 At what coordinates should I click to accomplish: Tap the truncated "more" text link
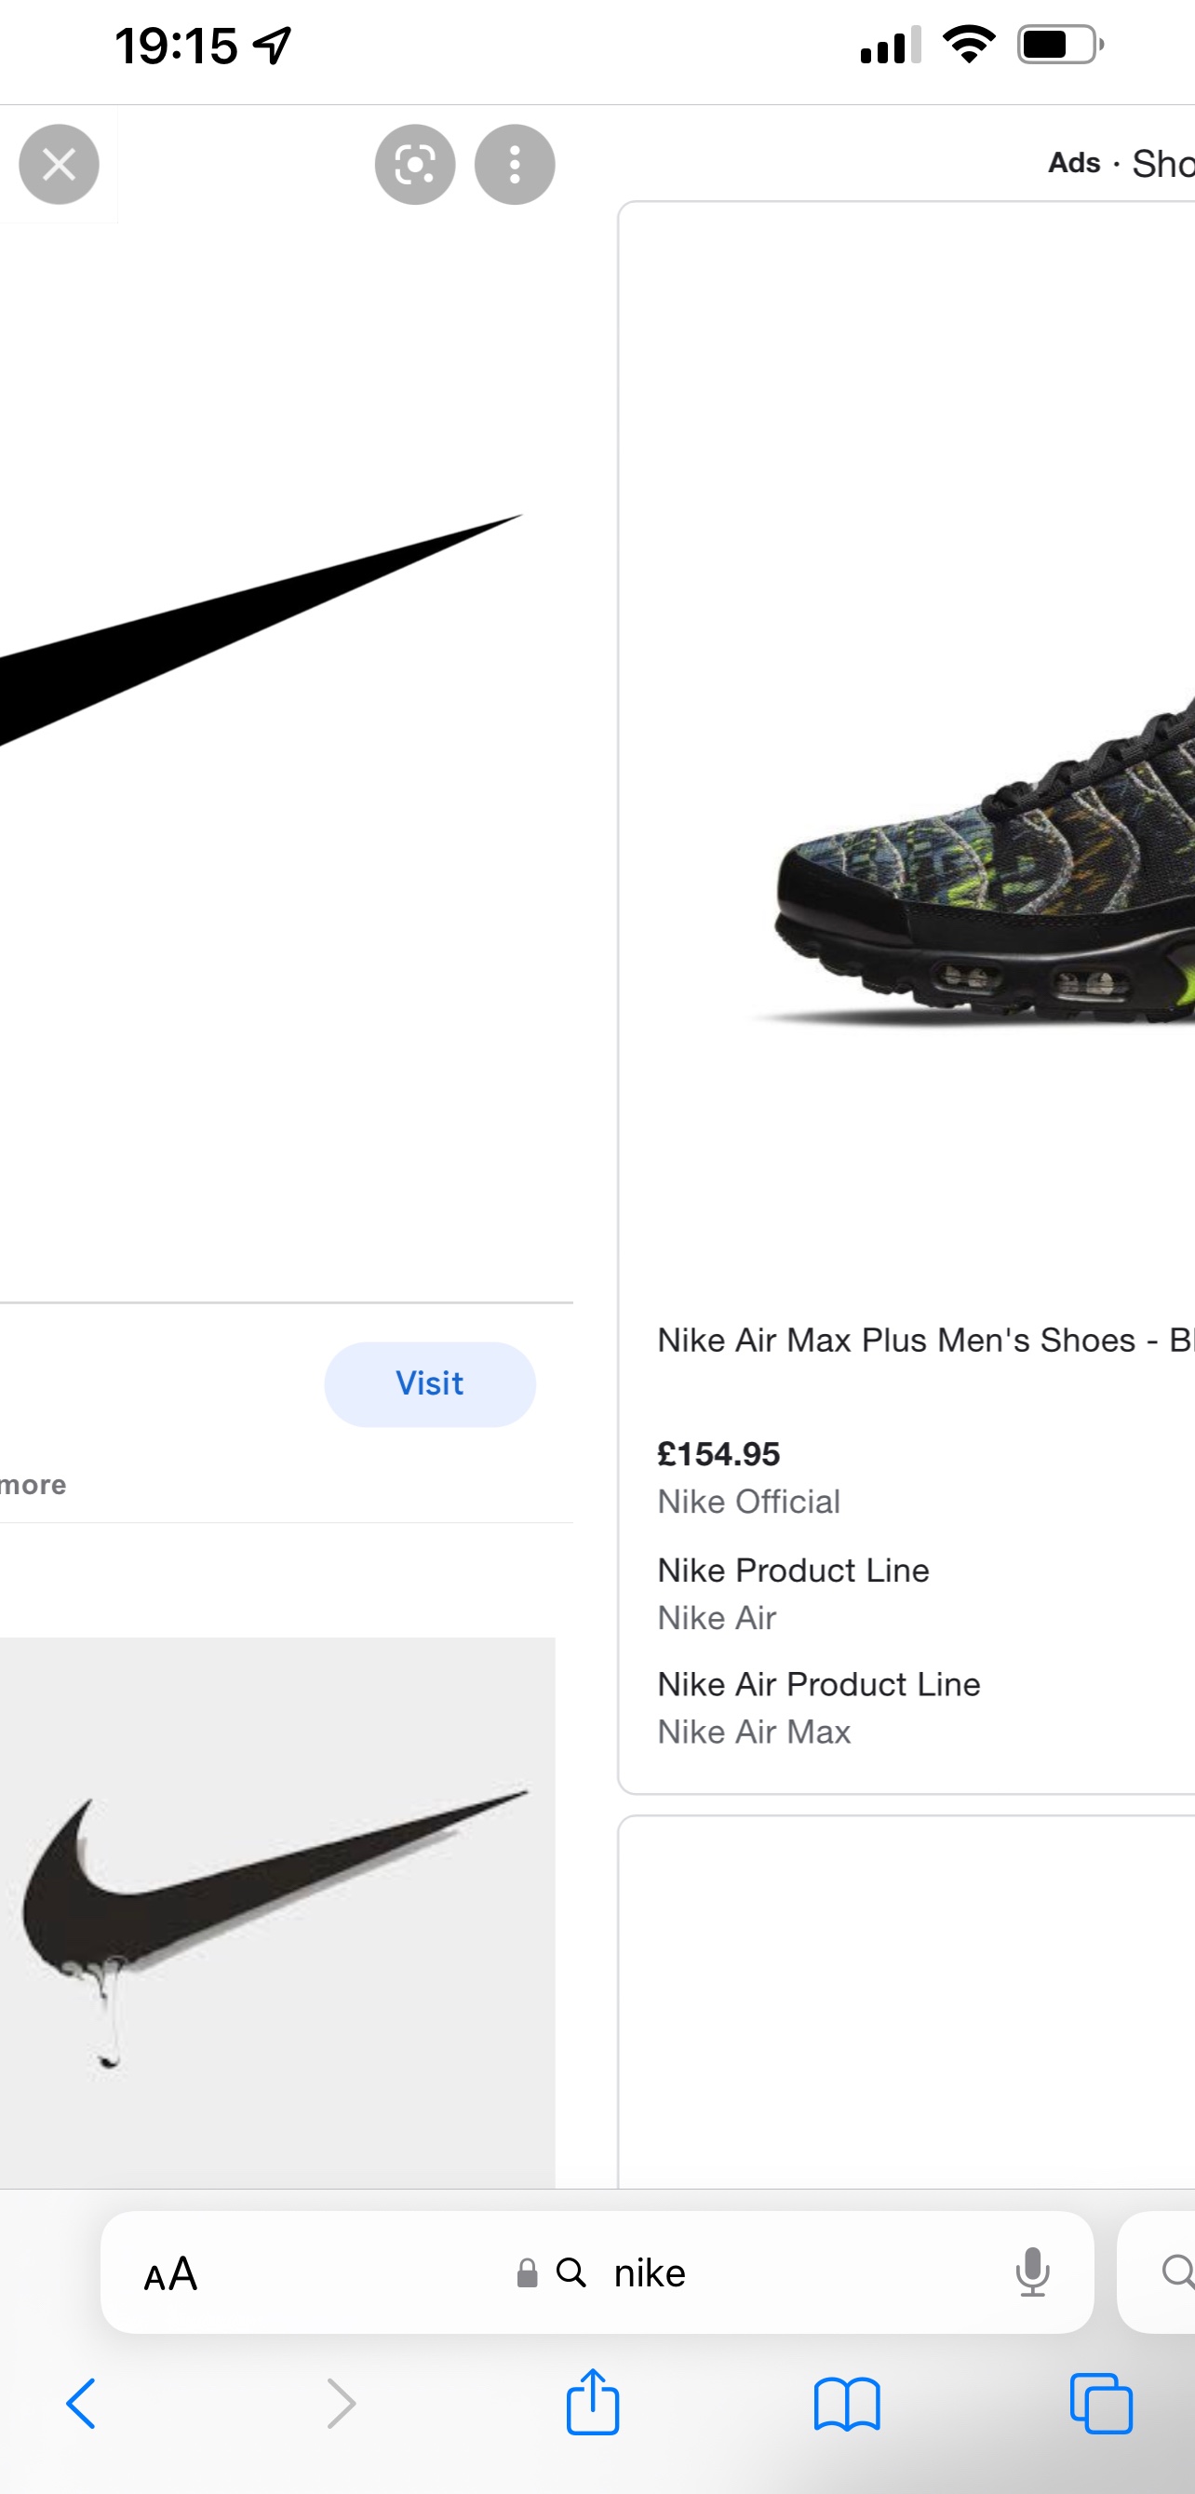pos(34,1485)
